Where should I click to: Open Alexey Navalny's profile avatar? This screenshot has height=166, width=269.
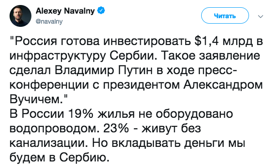20,16
